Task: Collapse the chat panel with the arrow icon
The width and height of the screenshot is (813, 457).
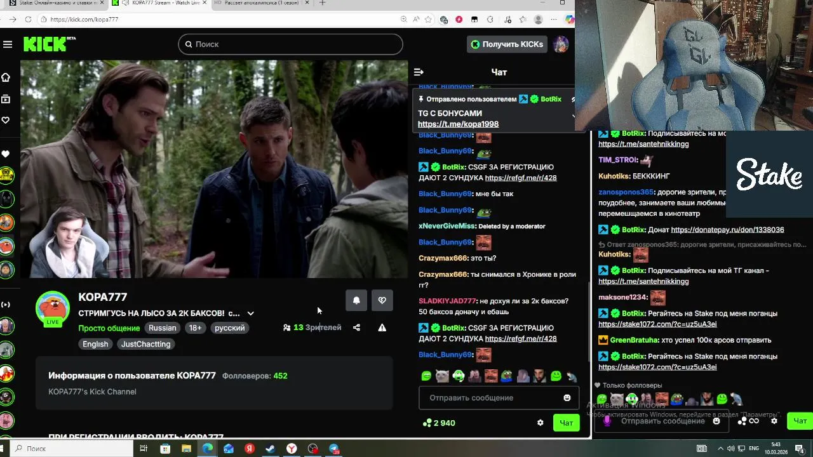Action: (x=419, y=72)
